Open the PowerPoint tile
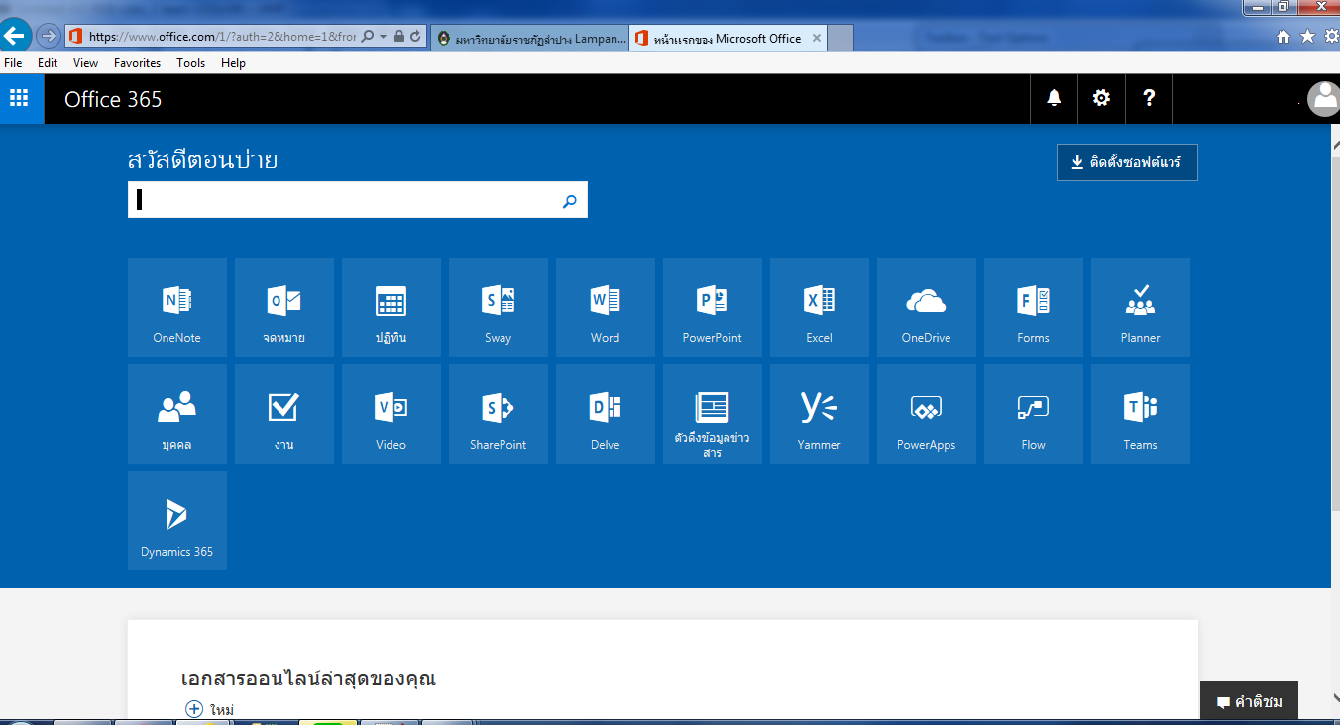This screenshot has width=1340, height=725. (713, 307)
